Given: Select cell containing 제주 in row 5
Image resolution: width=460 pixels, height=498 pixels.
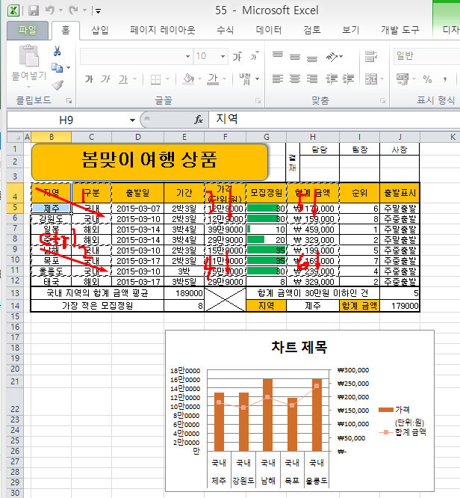Looking at the screenshot, I should click(x=51, y=209).
